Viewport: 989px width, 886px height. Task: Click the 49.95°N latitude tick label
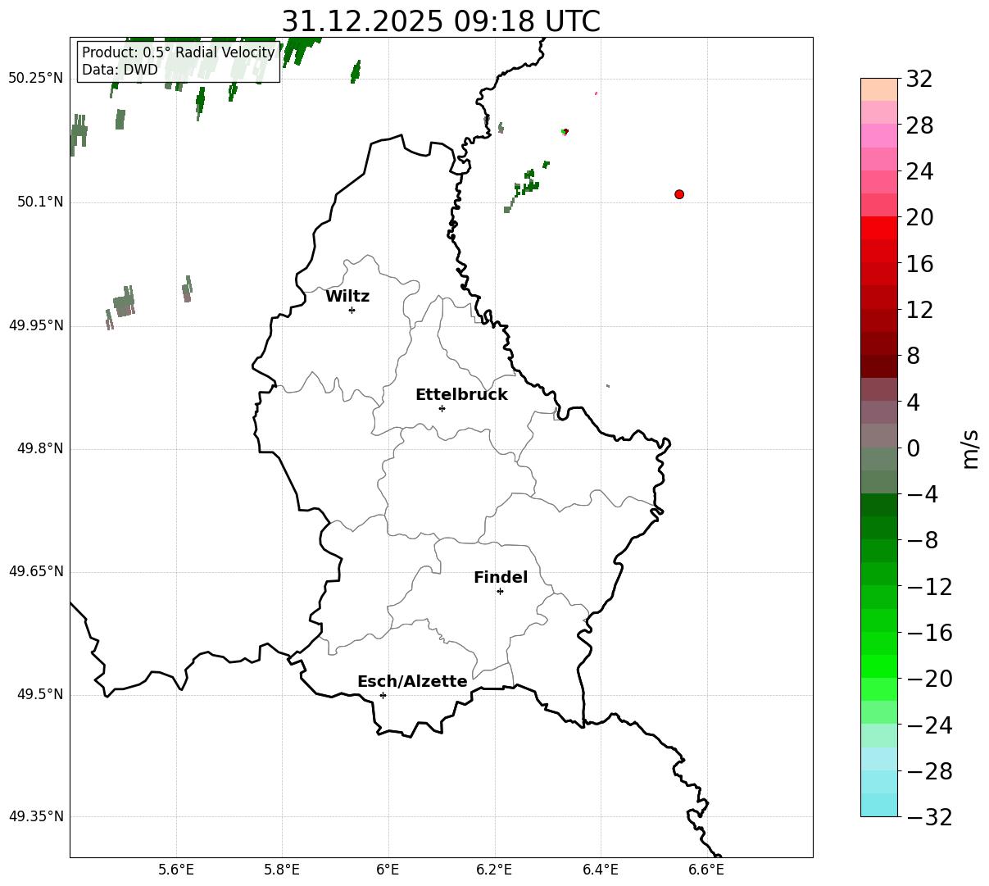coord(36,325)
